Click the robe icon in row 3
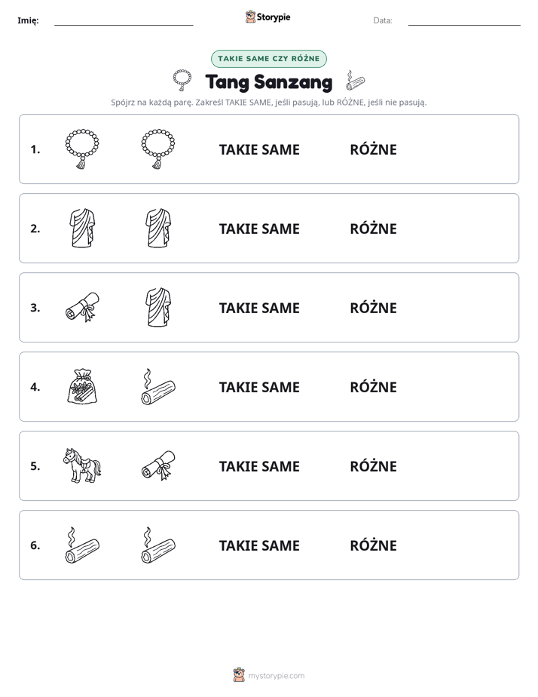The image size is (538, 697). pos(158,307)
